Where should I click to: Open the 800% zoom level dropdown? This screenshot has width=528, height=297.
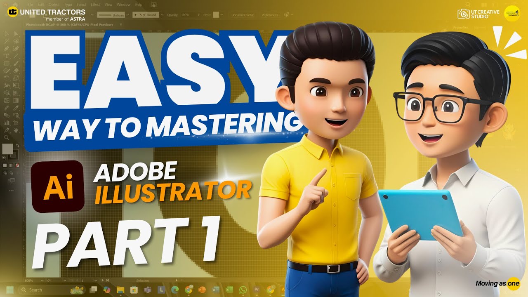coord(42,280)
